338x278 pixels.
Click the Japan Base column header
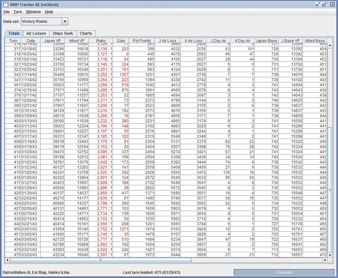tap(267, 41)
